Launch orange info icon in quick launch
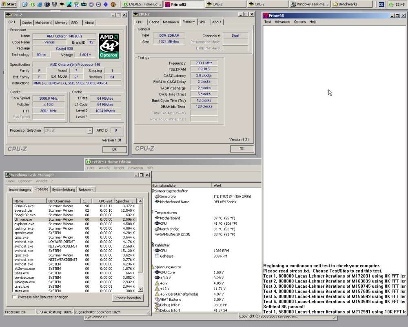This screenshot has height=327, width=408. pyautogui.click(x=113, y=4)
